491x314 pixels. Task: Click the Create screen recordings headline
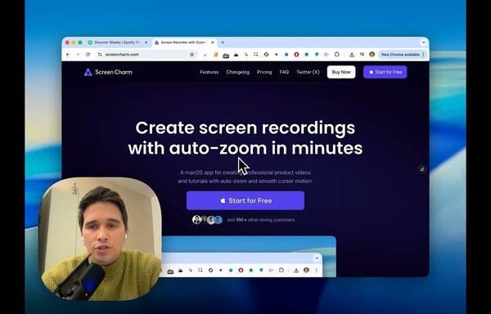tap(245, 138)
